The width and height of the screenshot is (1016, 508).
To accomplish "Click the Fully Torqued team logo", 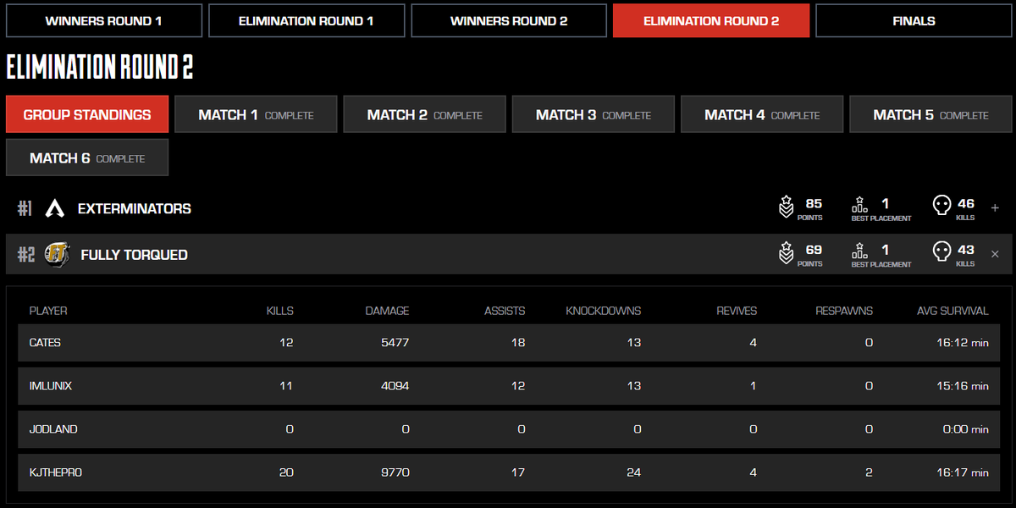I will (57, 254).
